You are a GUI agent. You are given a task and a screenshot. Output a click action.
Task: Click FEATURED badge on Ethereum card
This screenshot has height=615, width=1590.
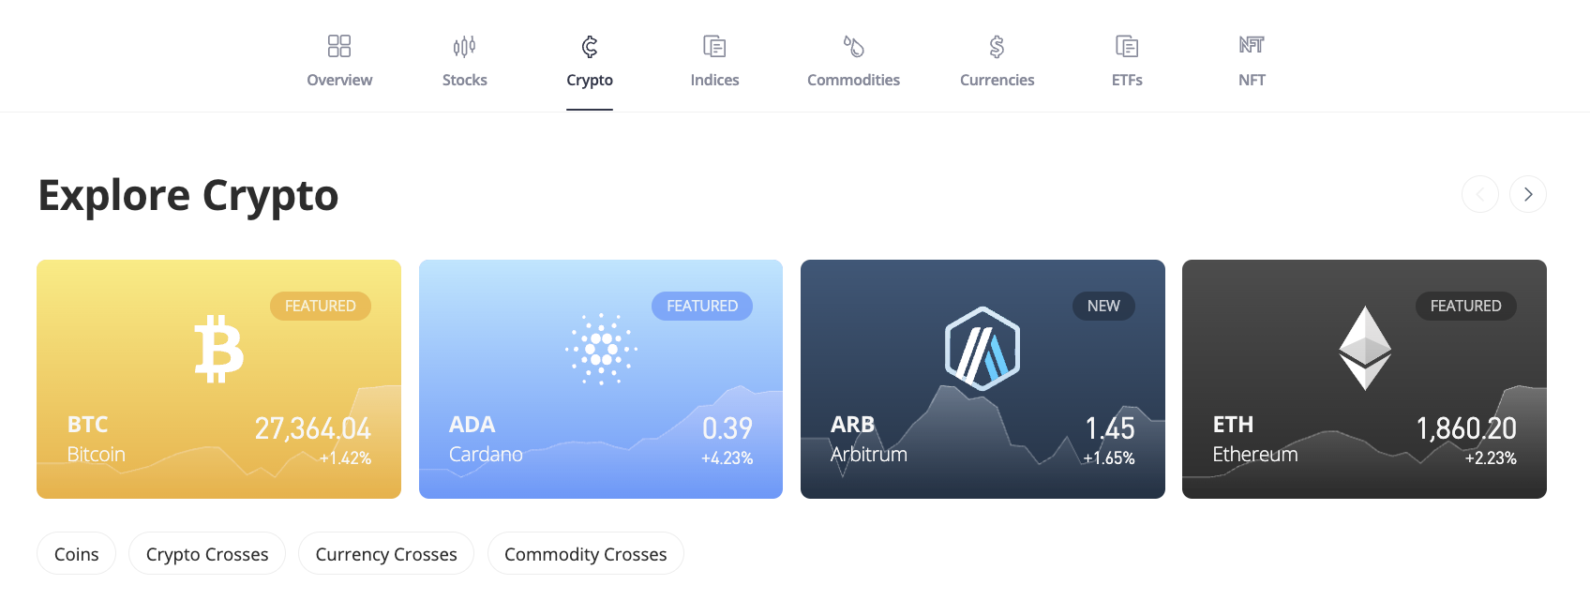pos(1465,306)
